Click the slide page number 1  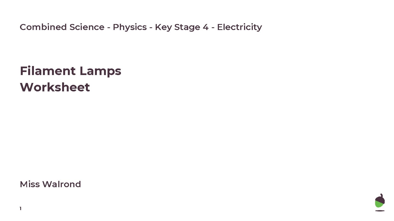pyautogui.click(x=21, y=209)
